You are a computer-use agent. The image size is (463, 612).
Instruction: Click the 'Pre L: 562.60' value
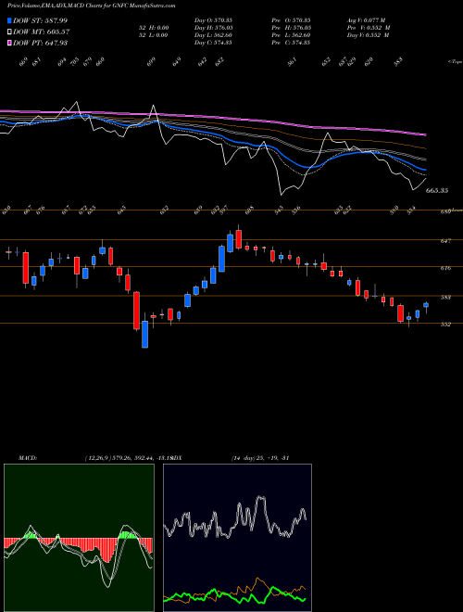[x=291, y=35]
